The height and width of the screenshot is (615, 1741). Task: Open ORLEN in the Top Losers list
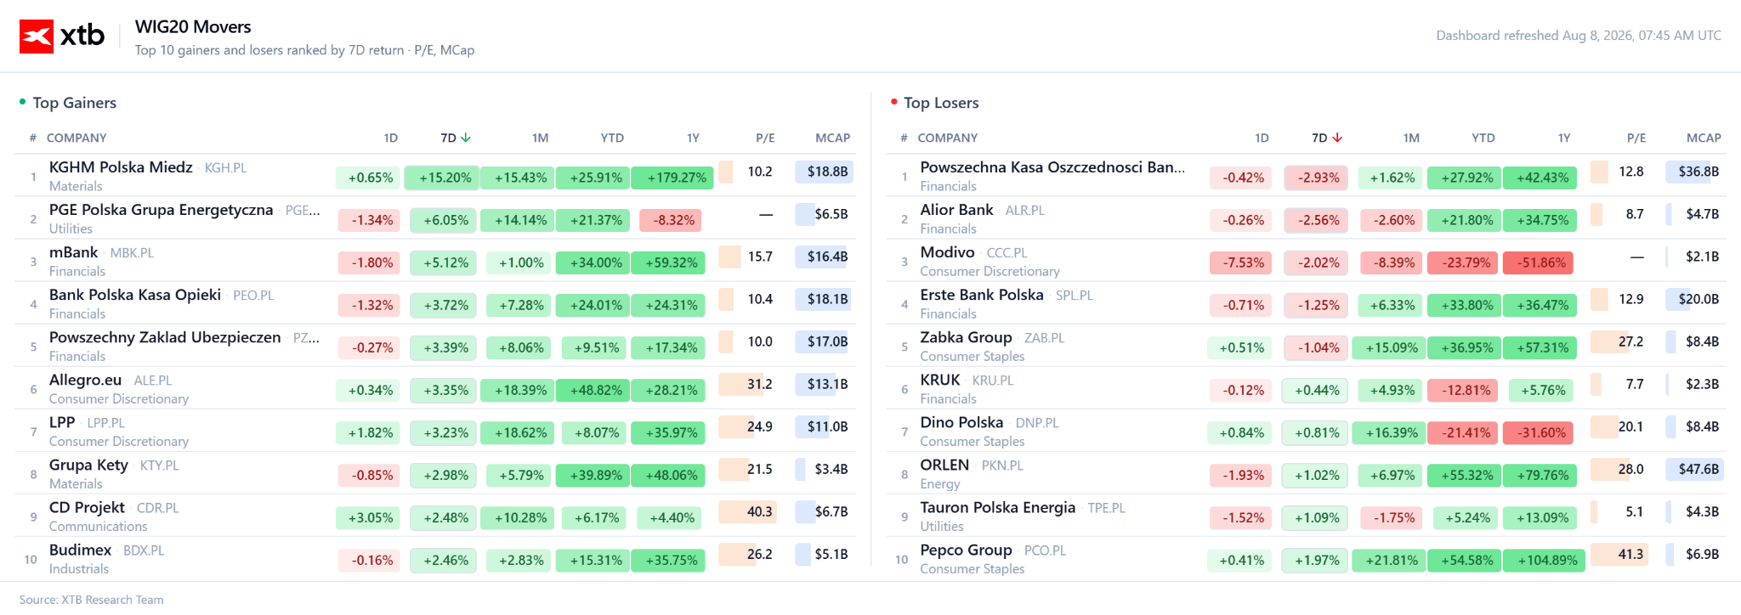[x=944, y=465]
